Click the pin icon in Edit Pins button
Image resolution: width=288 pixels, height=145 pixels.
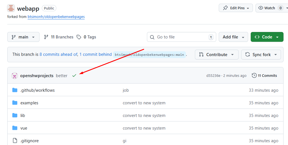tap(225, 8)
